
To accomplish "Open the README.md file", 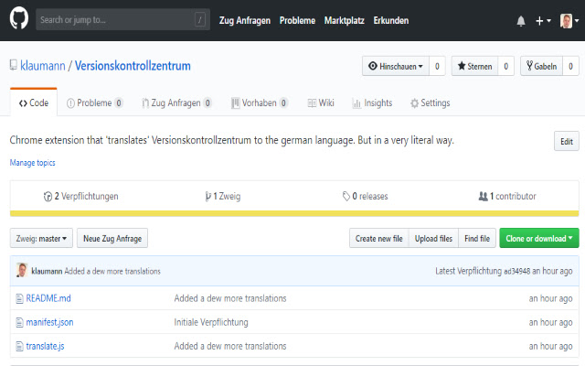I will [x=48, y=298].
